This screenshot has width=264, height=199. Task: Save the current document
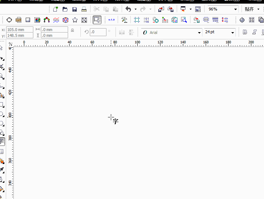click(x=74, y=9)
